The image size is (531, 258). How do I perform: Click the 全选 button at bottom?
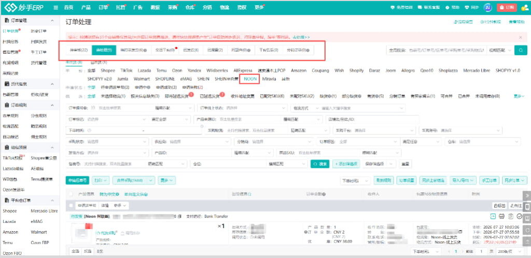[x=75, y=251]
